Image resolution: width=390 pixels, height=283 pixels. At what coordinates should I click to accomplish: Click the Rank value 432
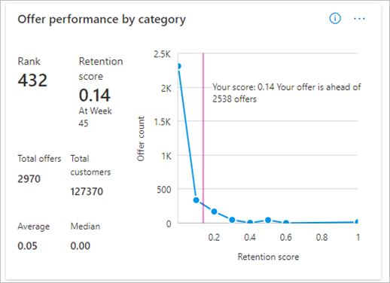coord(32,81)
